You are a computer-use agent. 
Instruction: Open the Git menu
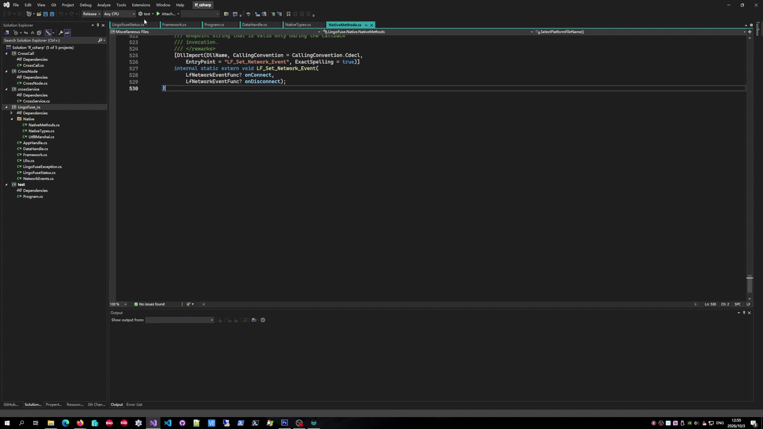click(x=54, y=5)
